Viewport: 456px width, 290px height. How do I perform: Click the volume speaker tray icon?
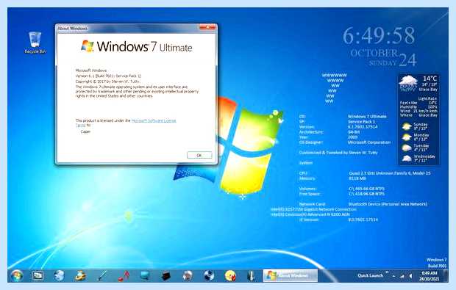[x=410, y=276]
